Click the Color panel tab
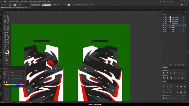Image resolution: width=189 pixels, height=106 pixels. (6, 69)
